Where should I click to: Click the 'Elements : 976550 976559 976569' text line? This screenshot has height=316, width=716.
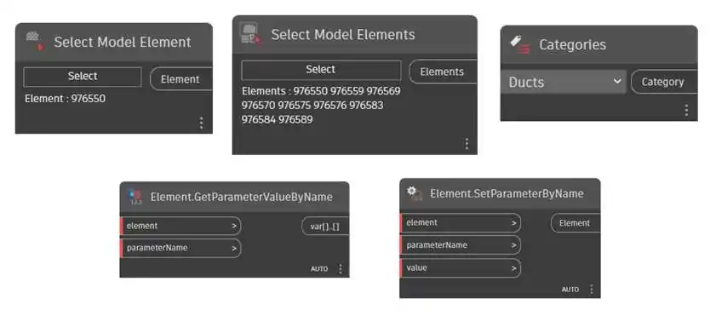pos(321,91)
